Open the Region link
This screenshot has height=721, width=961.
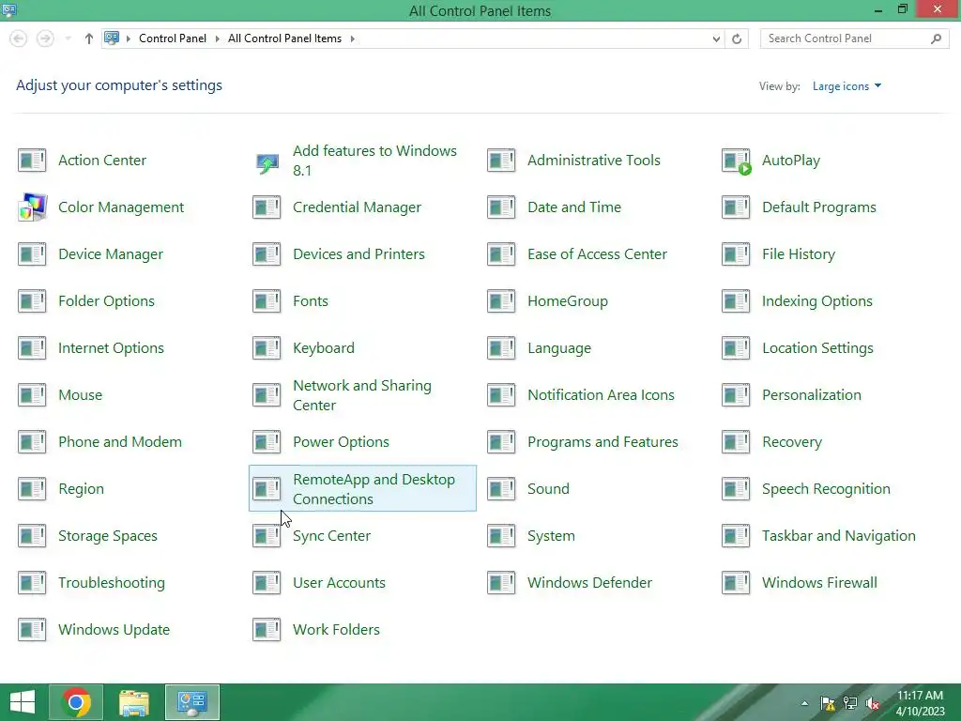(x=81, y=489)
